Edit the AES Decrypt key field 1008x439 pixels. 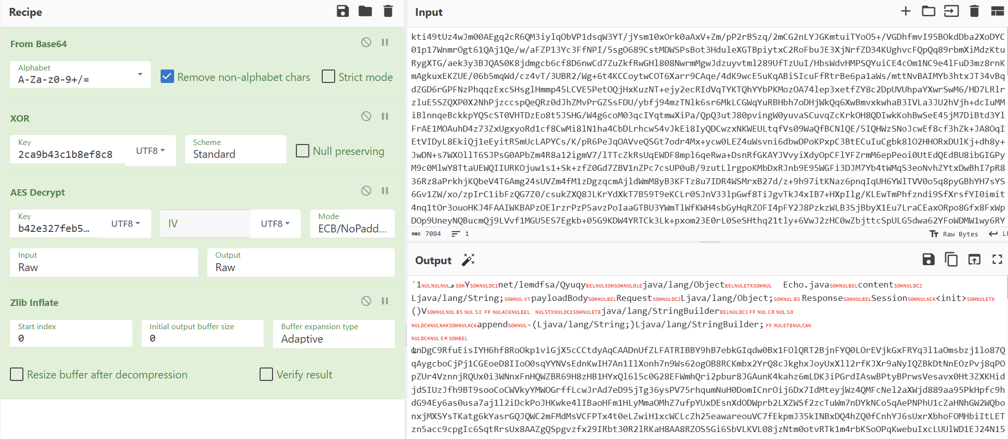click(56, 223)
